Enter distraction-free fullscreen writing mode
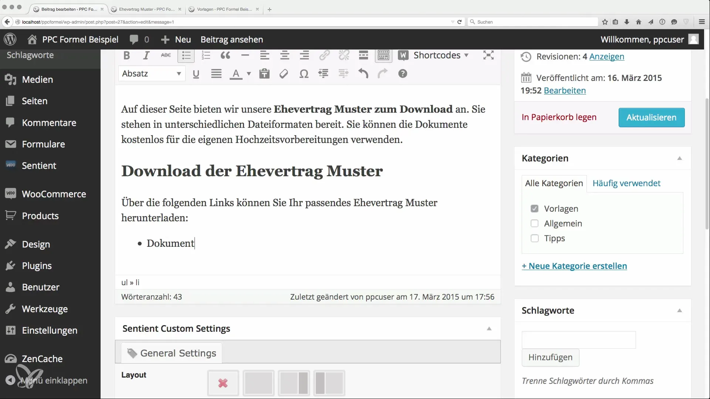The image size is (710, 399). tap(488, 55)
